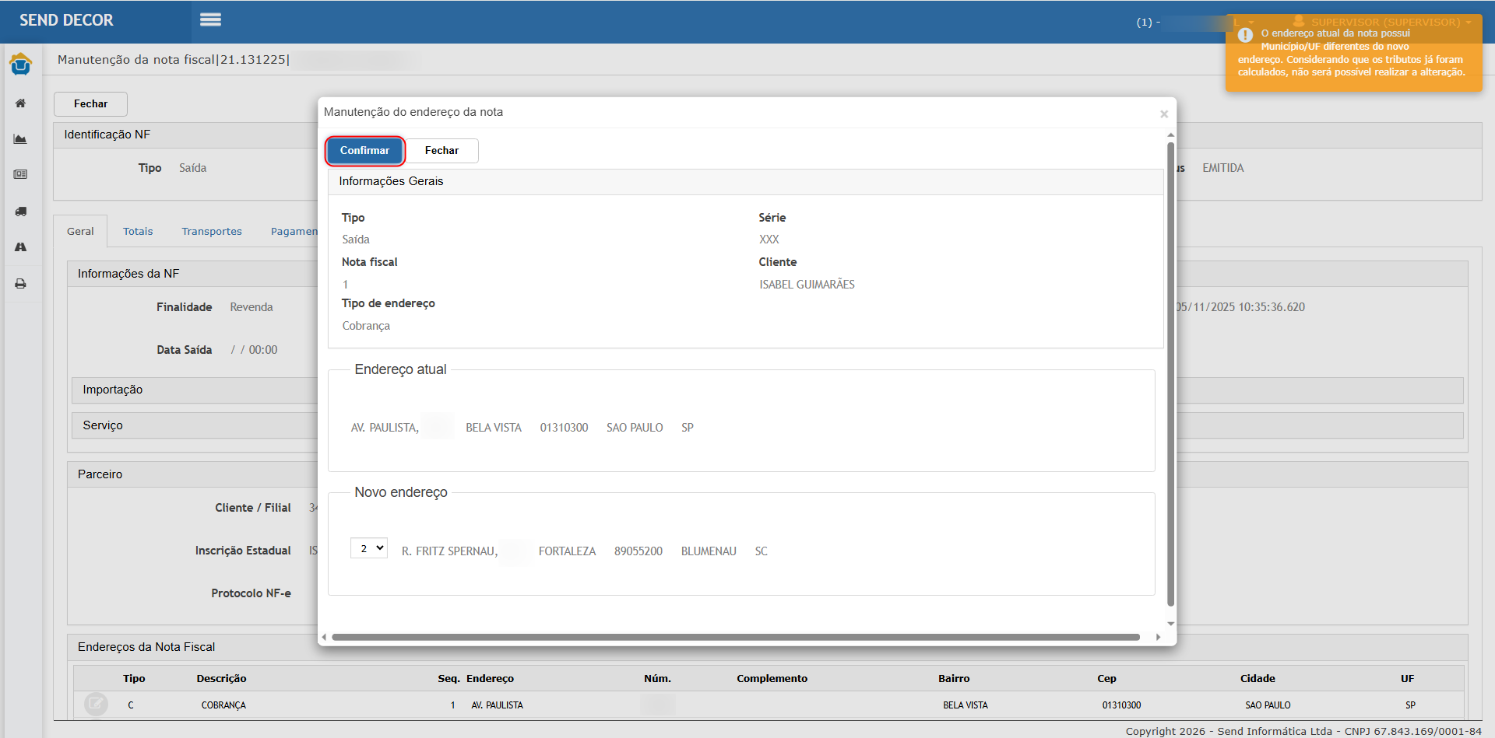Select the truck icon in the sidebar
The image size is (1495, 738).
[21, 212]
